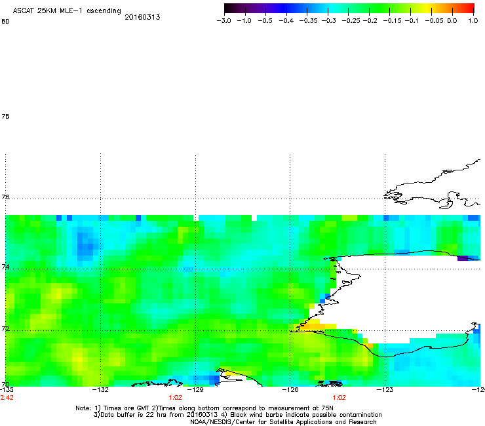Click the red 2:42 time label
The width and height of the screenshot is (485, 426).
7,398
